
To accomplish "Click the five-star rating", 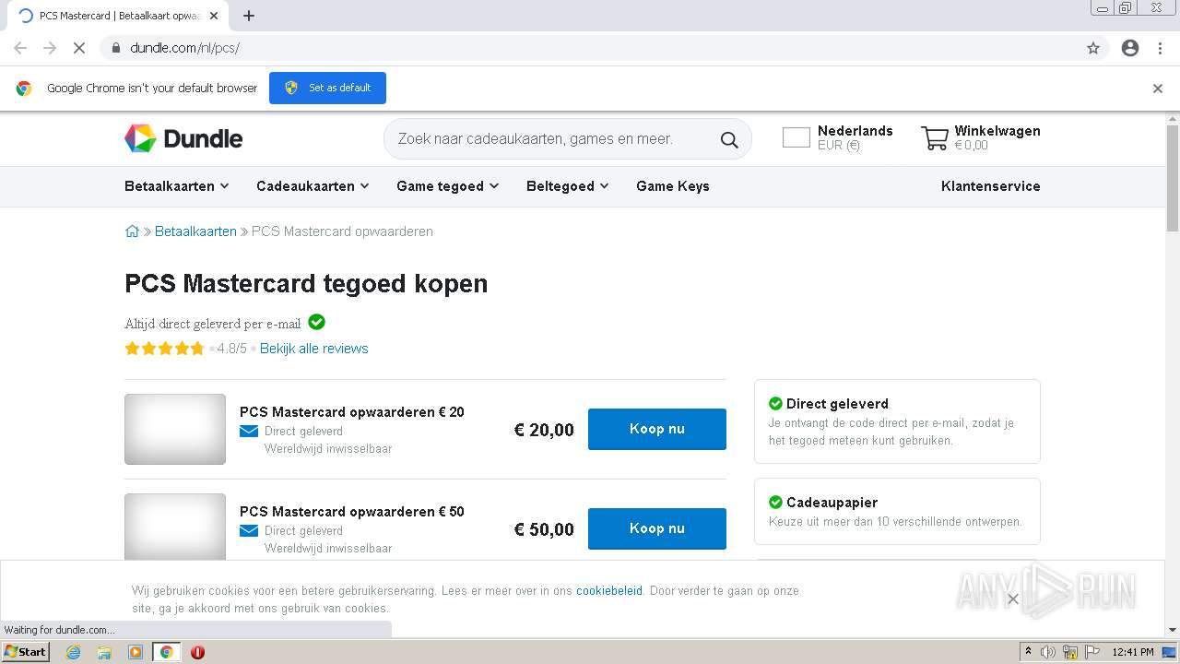I will pos(164,349).
